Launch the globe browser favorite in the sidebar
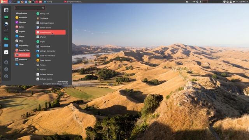Image resolution: width=249 pixels, height=140 pixels. click(x=6, y=24)
